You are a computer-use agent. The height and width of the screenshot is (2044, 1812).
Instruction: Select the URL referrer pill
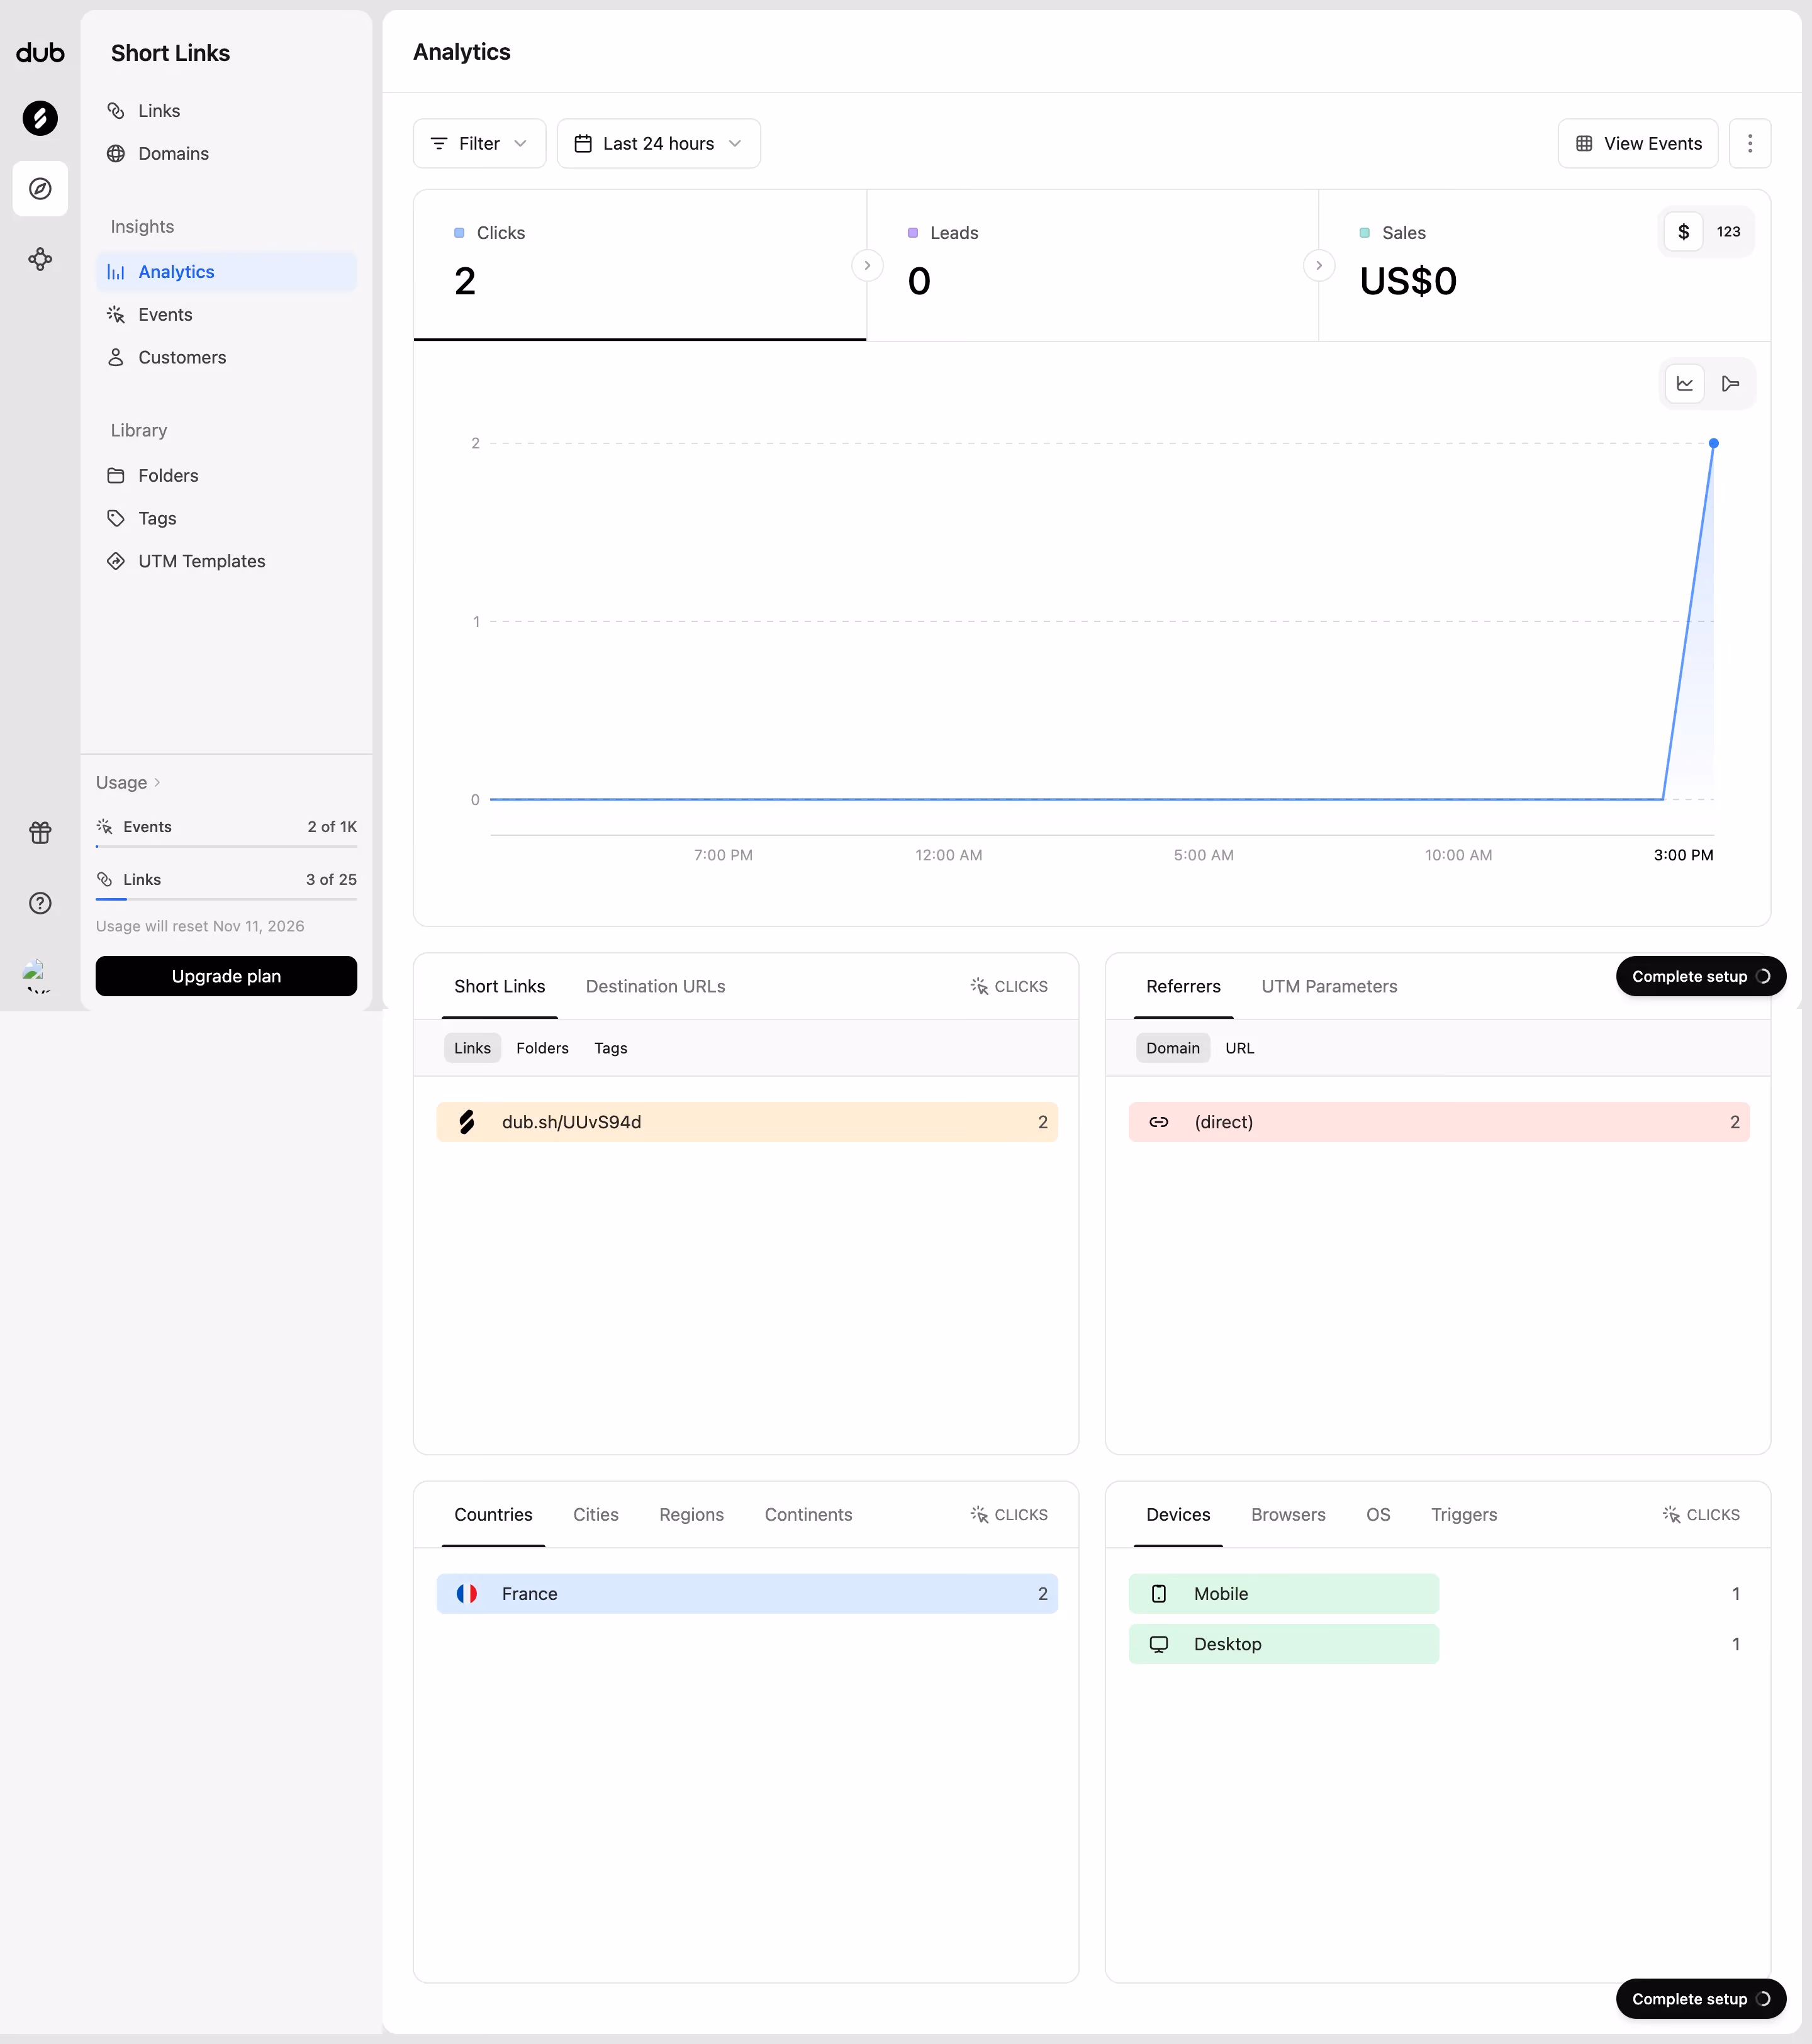click(1239, 1048)
